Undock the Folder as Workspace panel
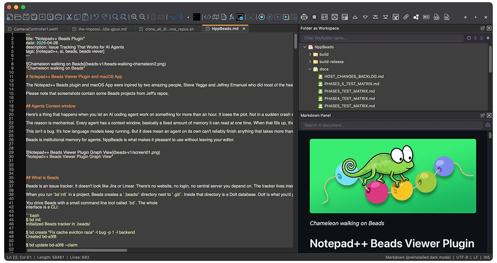497x263 pixels. pos(483,28)
